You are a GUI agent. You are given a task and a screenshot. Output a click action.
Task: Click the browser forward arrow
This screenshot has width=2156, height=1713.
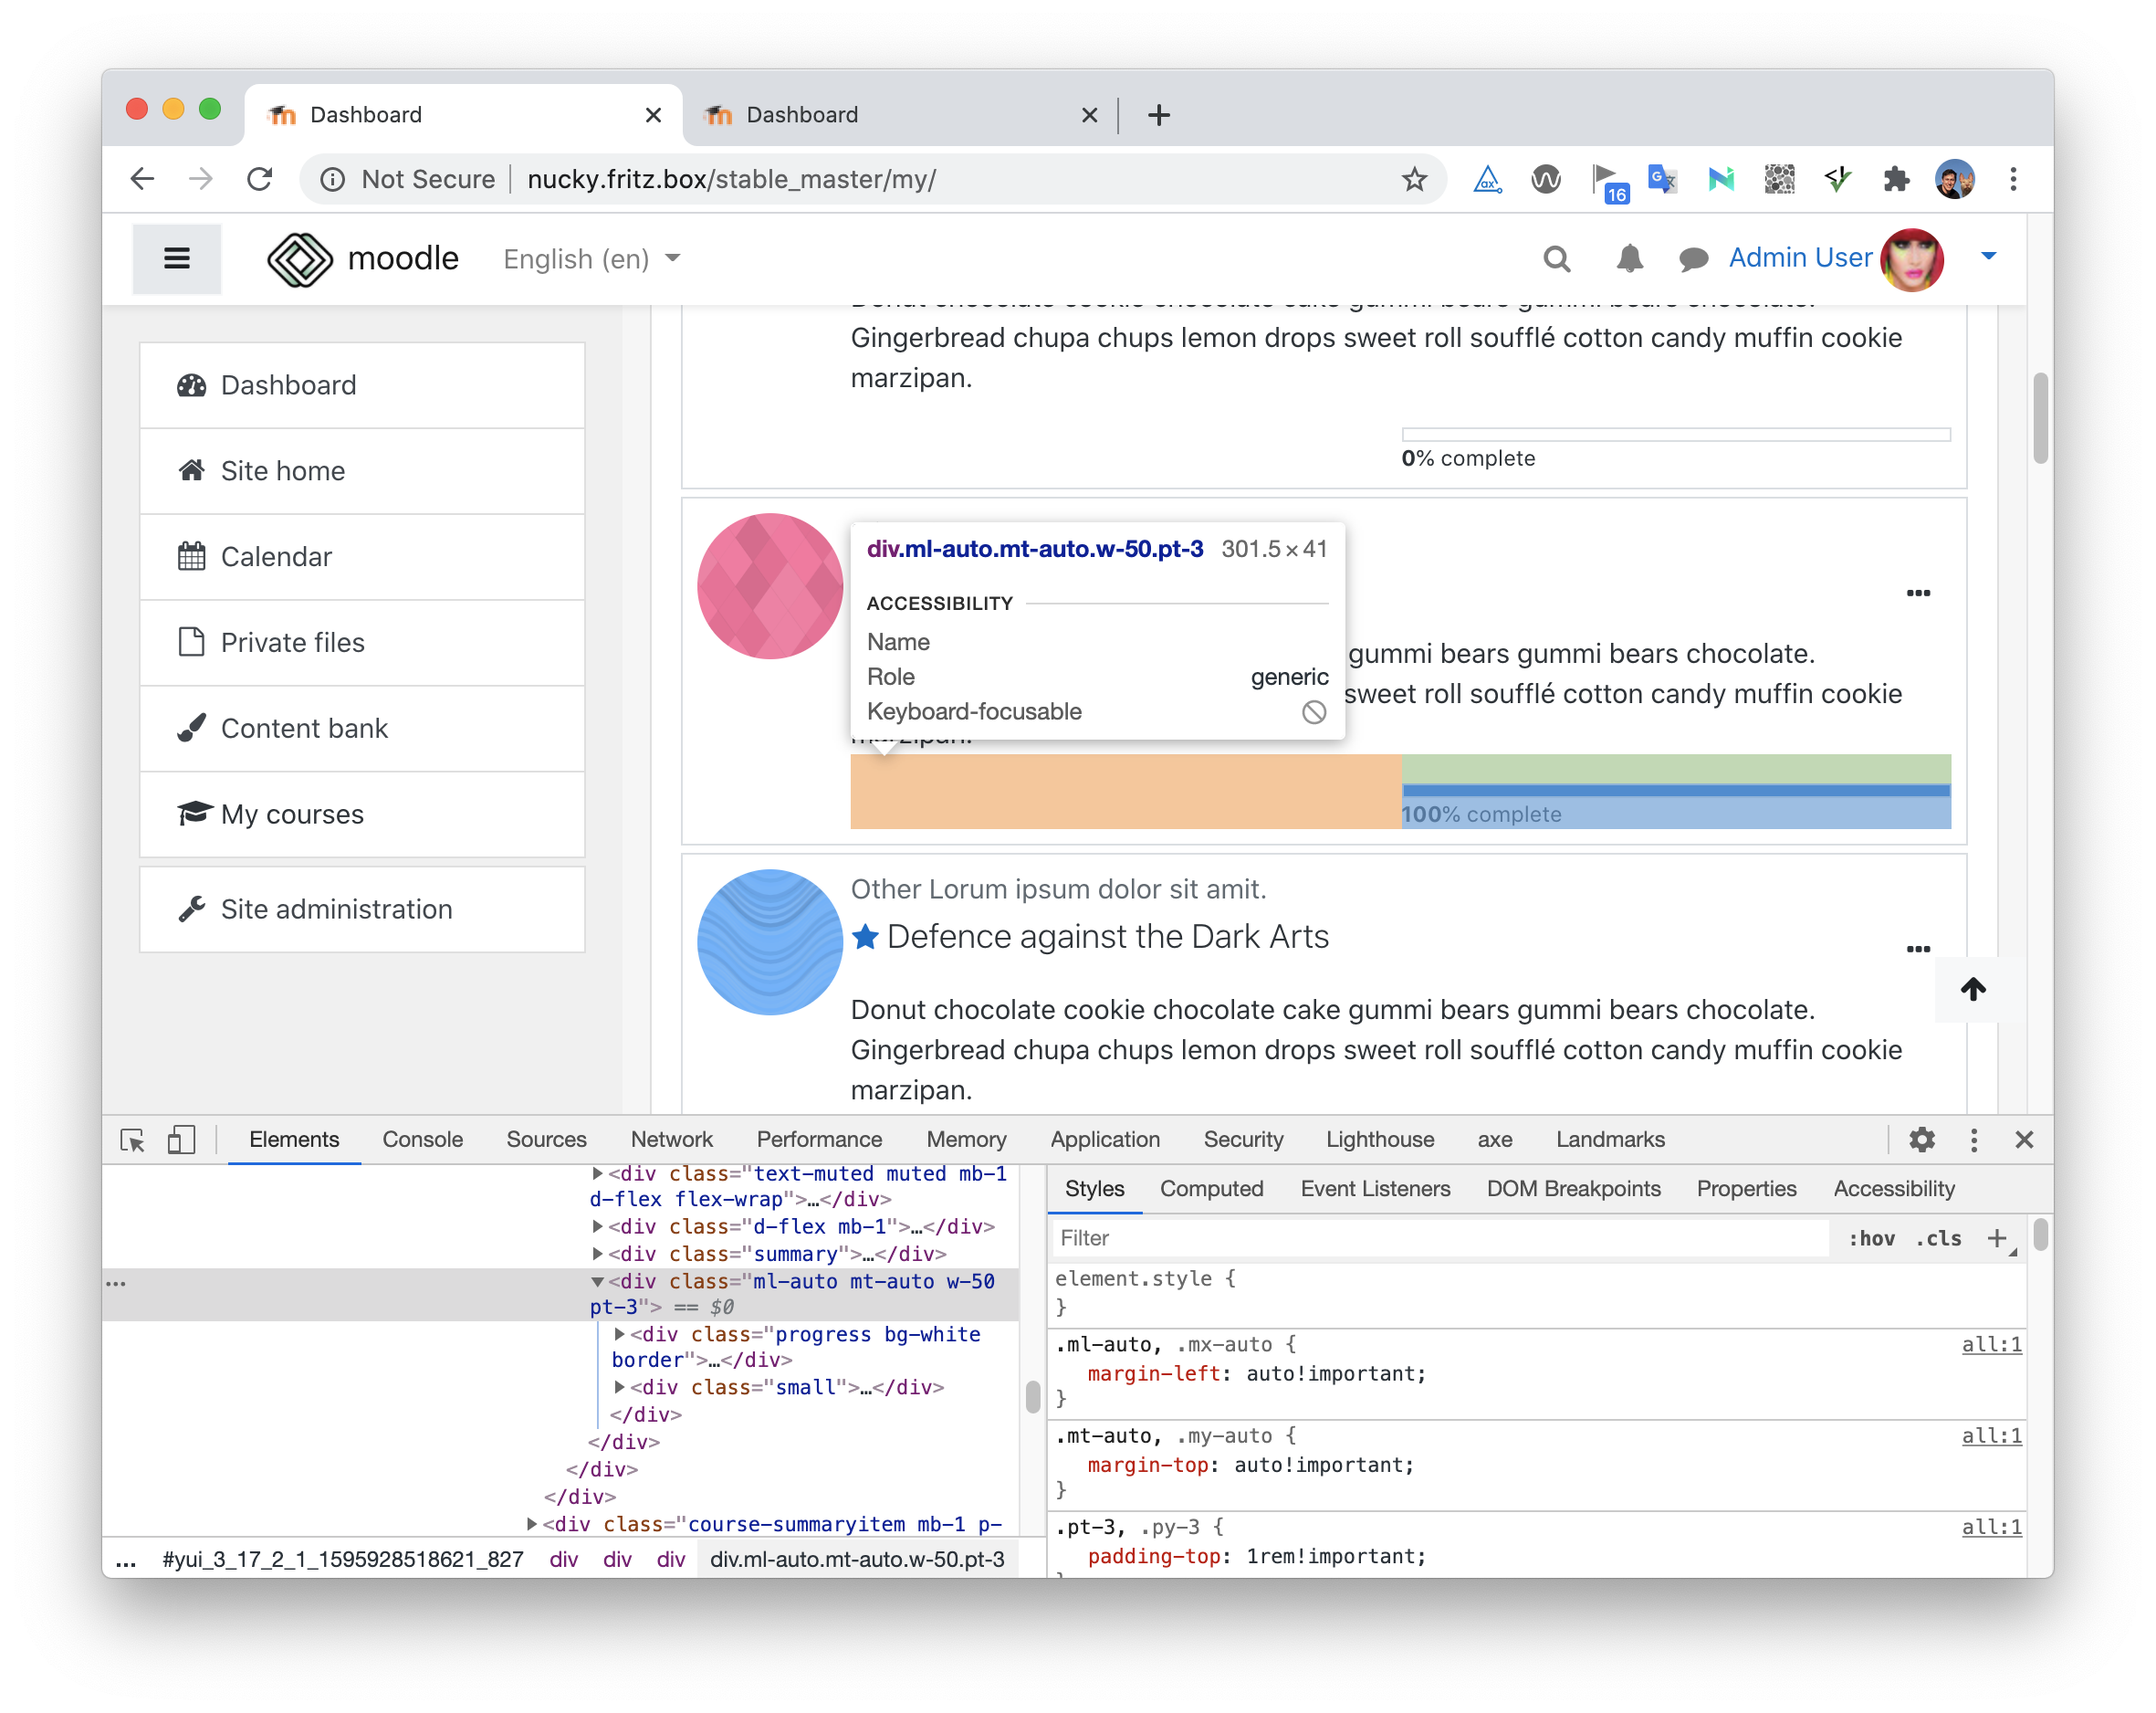click(200, 179)
